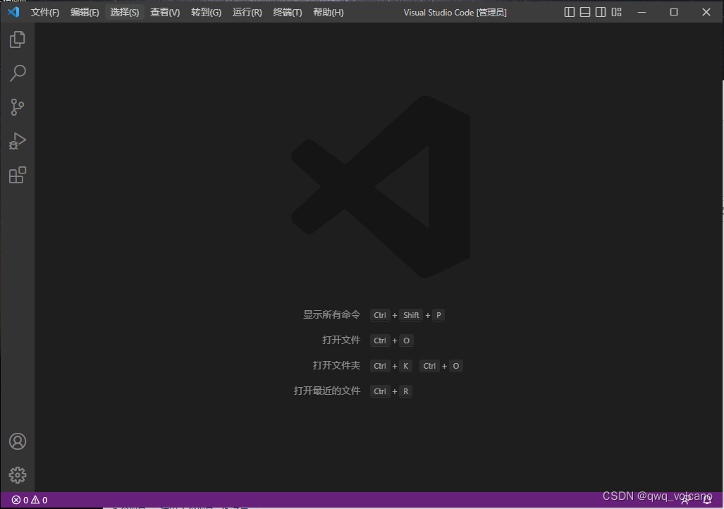Screen dimensions: 724x509
Task: Open the 编辑(E) menu
Action: [x=85, y=13]
